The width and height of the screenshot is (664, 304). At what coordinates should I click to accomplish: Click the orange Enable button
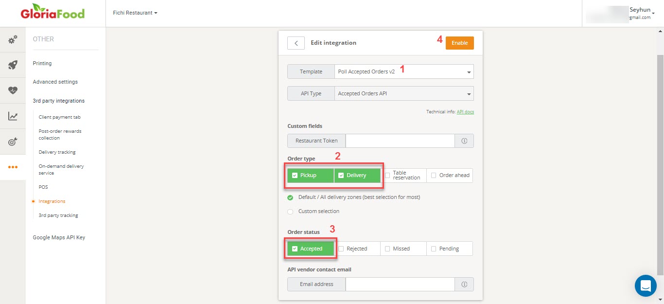pyautogui.click(x=459, y=43)
